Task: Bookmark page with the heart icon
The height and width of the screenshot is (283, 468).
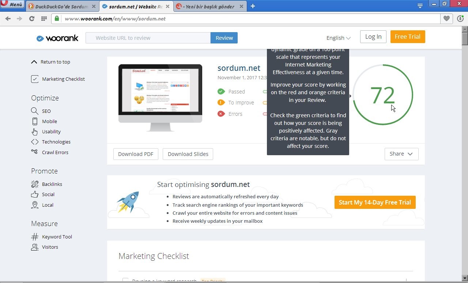Action: pyautogui.click(x=446, y=19)
